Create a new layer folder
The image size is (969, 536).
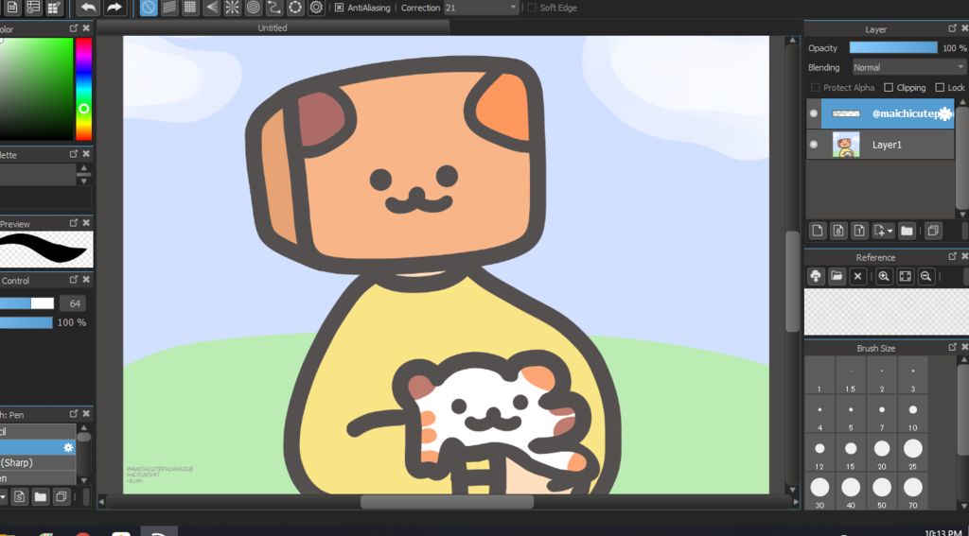pyautogui.click(x=907, y=231)
